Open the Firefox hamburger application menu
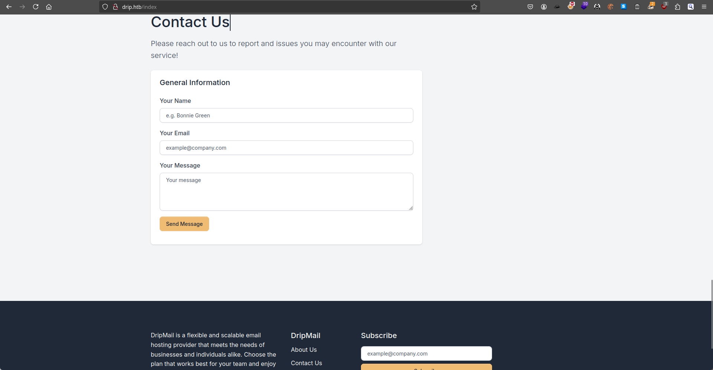The height and width of the screenshot is (370, 713). click(x=704, y=7)
